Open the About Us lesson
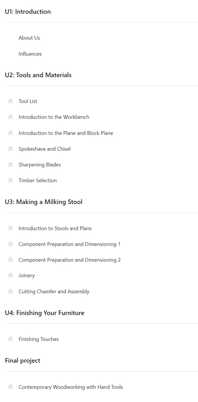Image resolution: width=198 pixels, height=402 pixels. point(29,38)
